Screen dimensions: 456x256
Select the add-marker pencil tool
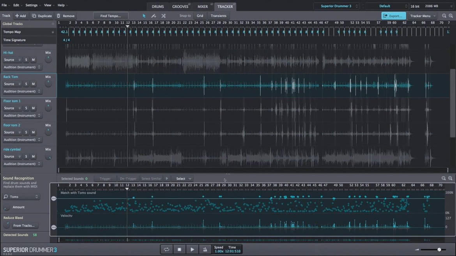[154, 16]
